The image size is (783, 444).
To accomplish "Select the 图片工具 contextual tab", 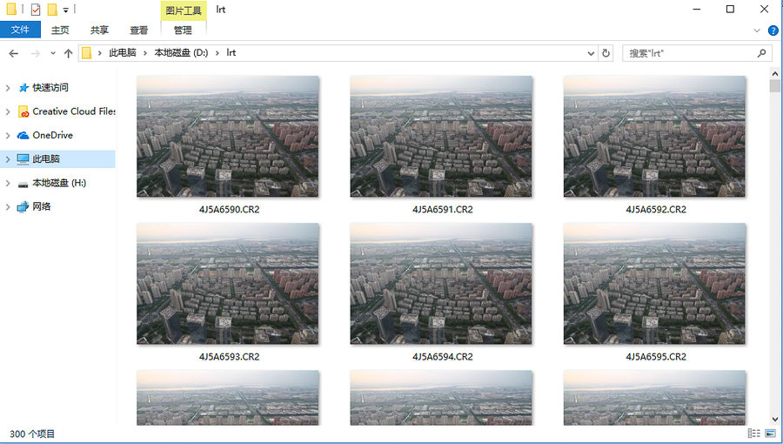I will tap(184, 10).
